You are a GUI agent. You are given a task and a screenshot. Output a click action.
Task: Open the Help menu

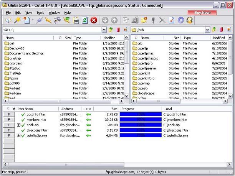(x=68, y=13)
